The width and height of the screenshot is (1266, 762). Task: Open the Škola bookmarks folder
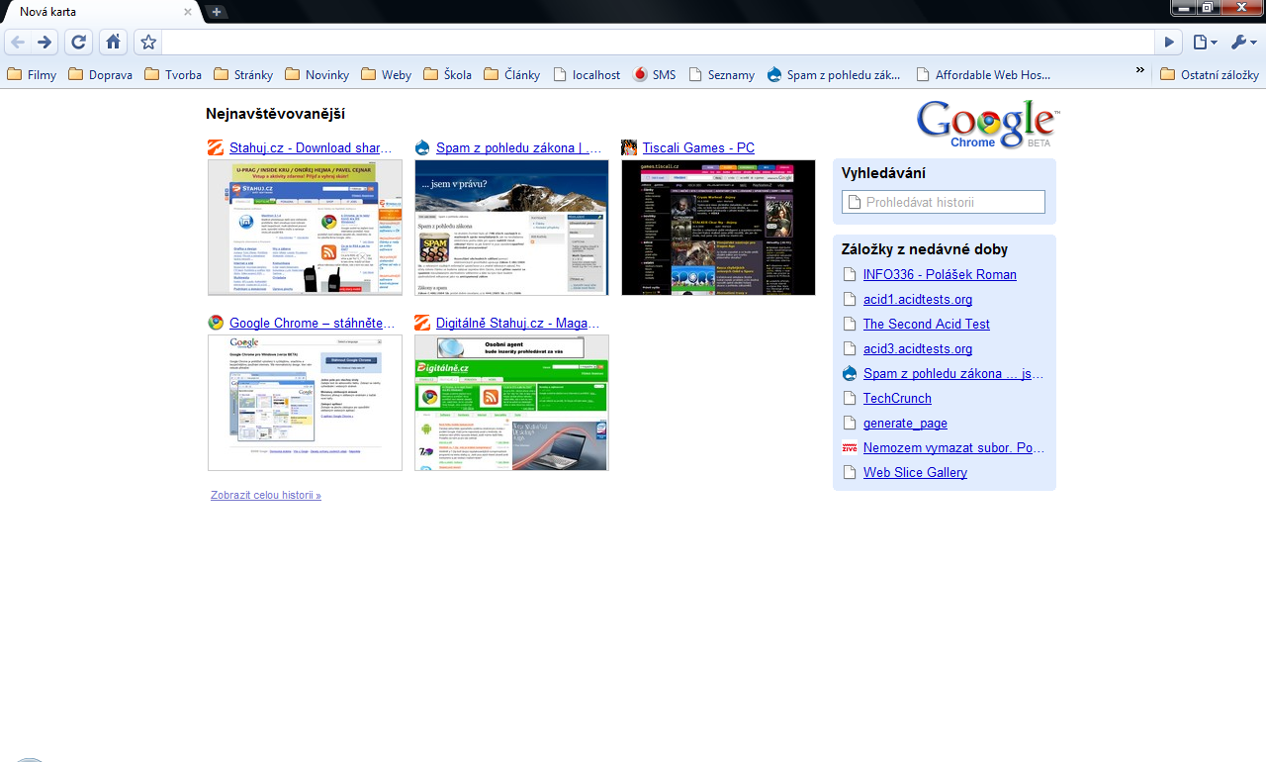(x=447, y=74)
